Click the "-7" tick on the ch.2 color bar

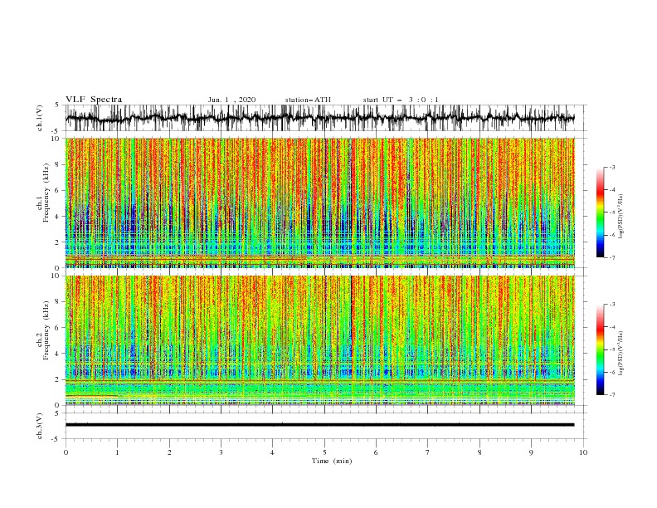611,394
